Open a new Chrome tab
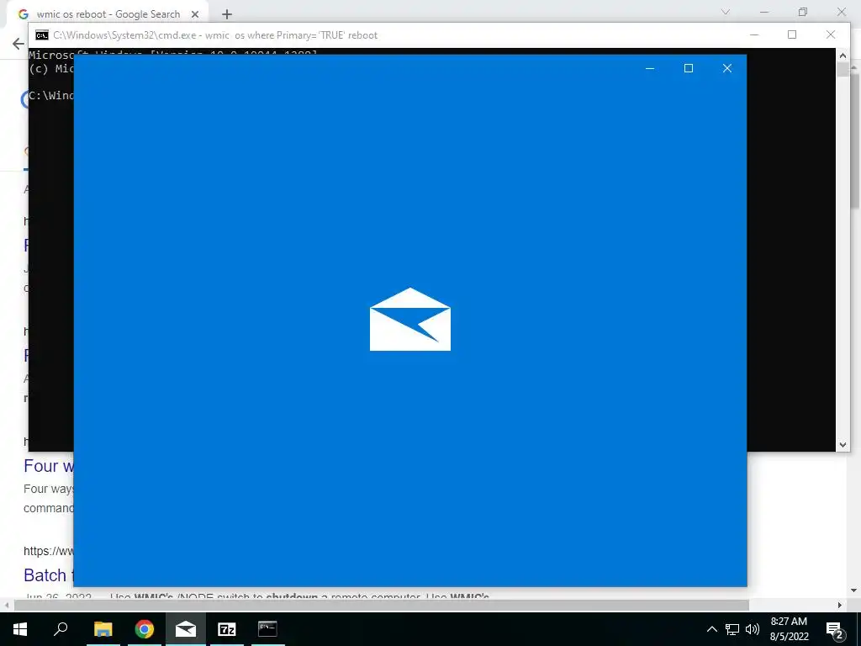Image resolution: width=861 pixels, height=646 pixels. (227, 14)
